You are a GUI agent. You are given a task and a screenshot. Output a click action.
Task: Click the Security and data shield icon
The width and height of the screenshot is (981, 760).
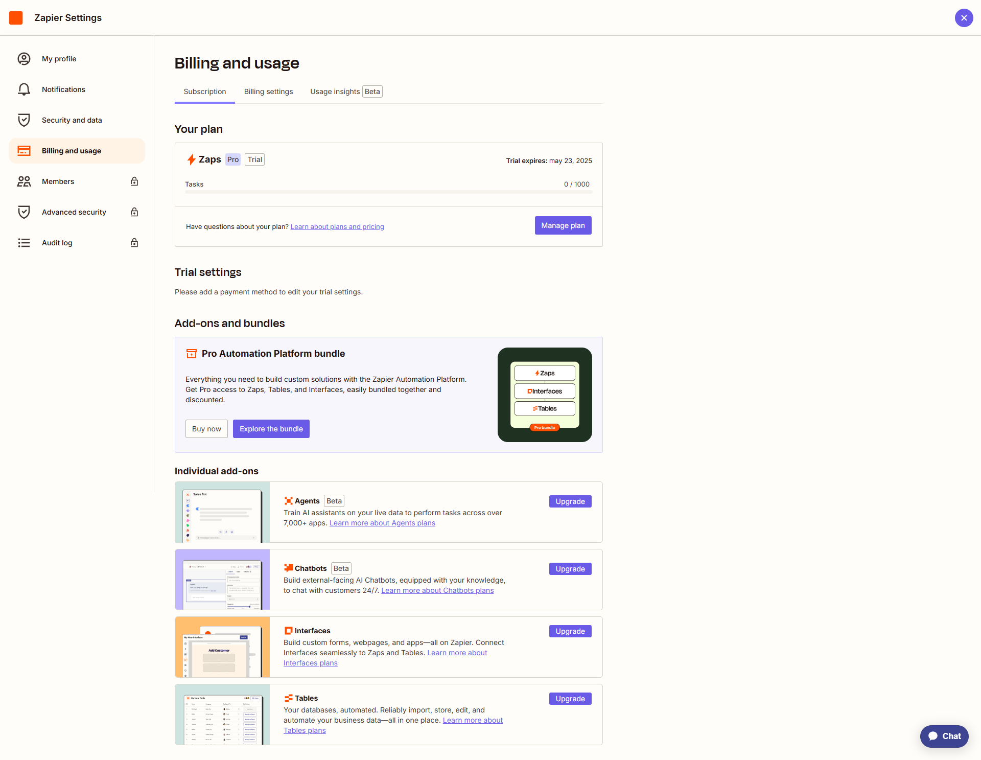click(24, 120)
